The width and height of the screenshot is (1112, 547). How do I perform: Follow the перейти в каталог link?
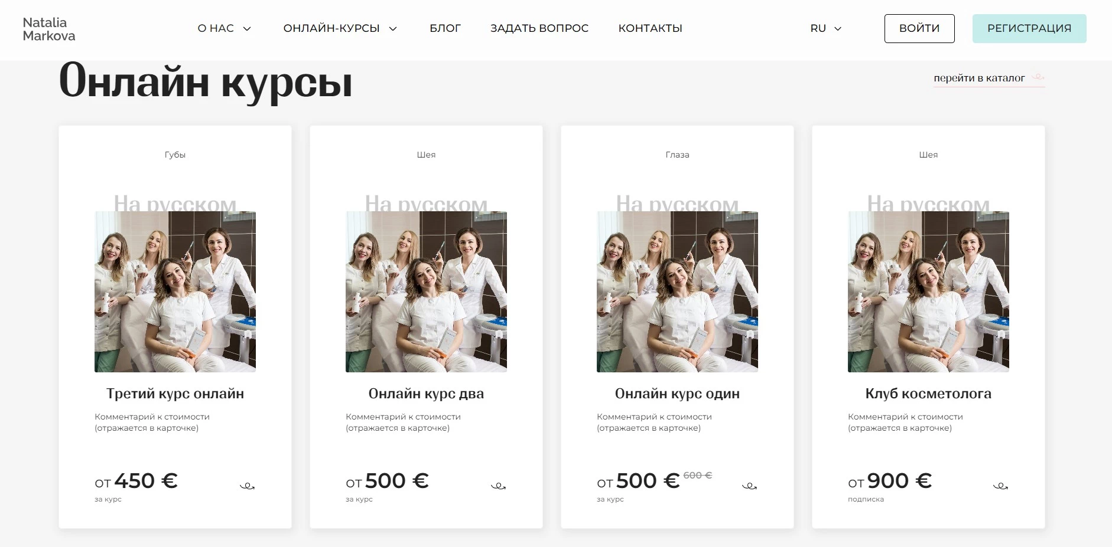[x=979, y=78]
